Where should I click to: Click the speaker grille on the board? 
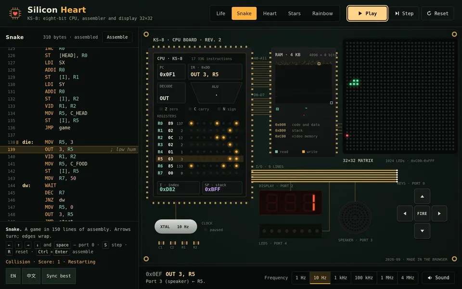coord(355,217)
